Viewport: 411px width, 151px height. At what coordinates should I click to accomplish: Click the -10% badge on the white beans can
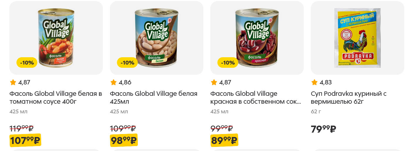pyautogui.click(x=127, y=63)
